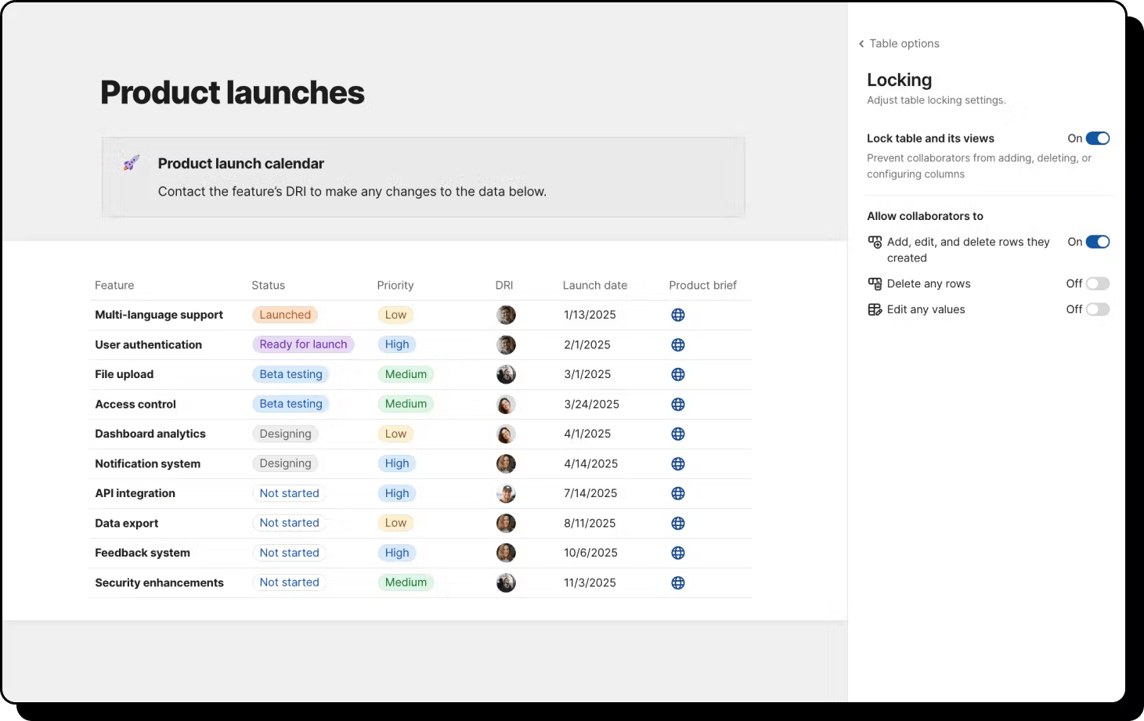Open product brief for User authentication

click(678, 344)
